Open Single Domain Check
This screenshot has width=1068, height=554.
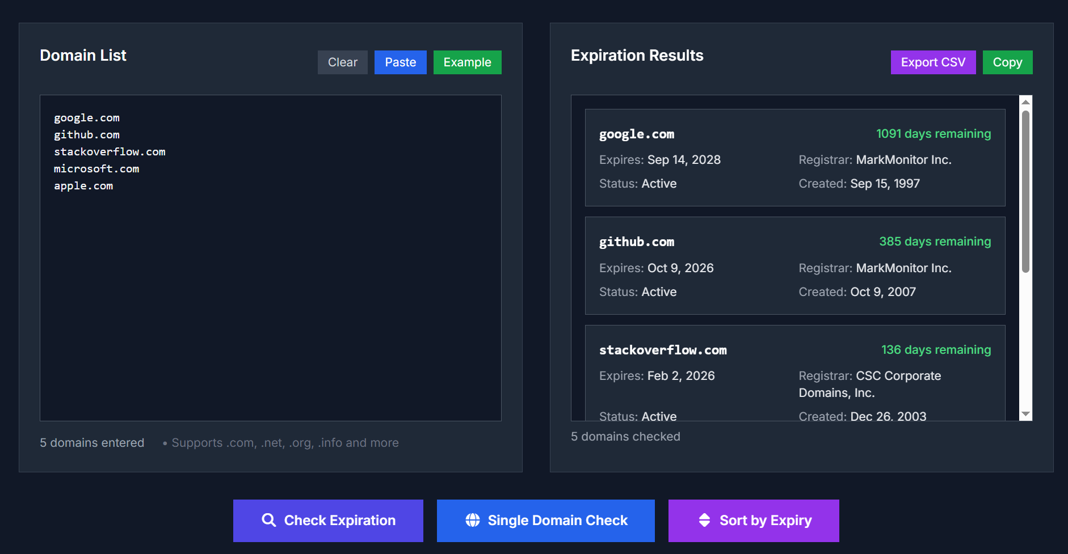coord(546,521)
